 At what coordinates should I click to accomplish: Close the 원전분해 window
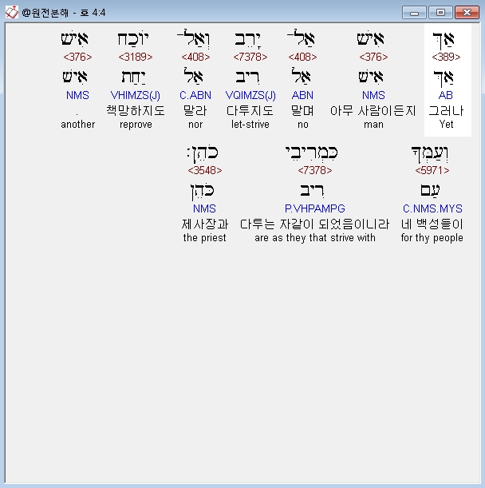467,13
